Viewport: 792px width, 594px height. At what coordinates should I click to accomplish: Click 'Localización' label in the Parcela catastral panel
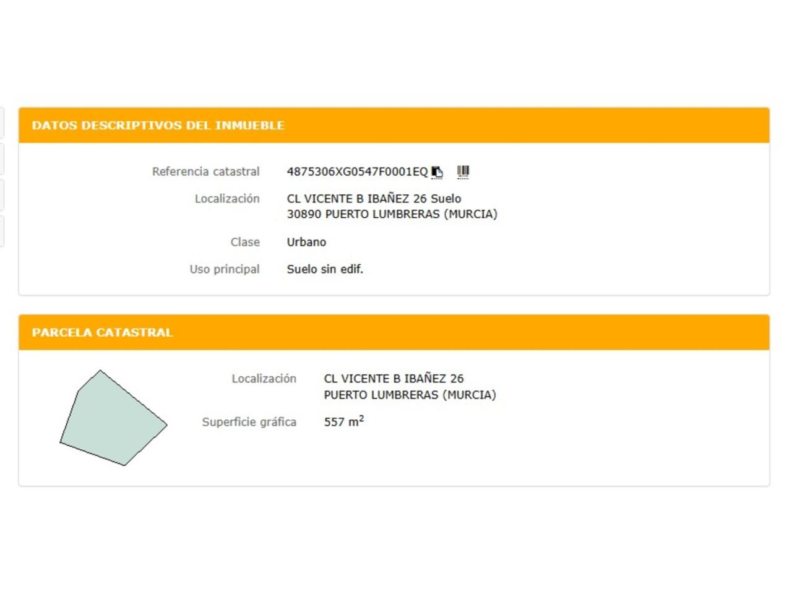click(264, 379)
